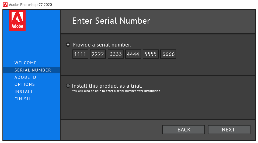Open the ADOBE ID step in sidebar
Viewport: 258px width, 143px height.
(x=25, y=77)
